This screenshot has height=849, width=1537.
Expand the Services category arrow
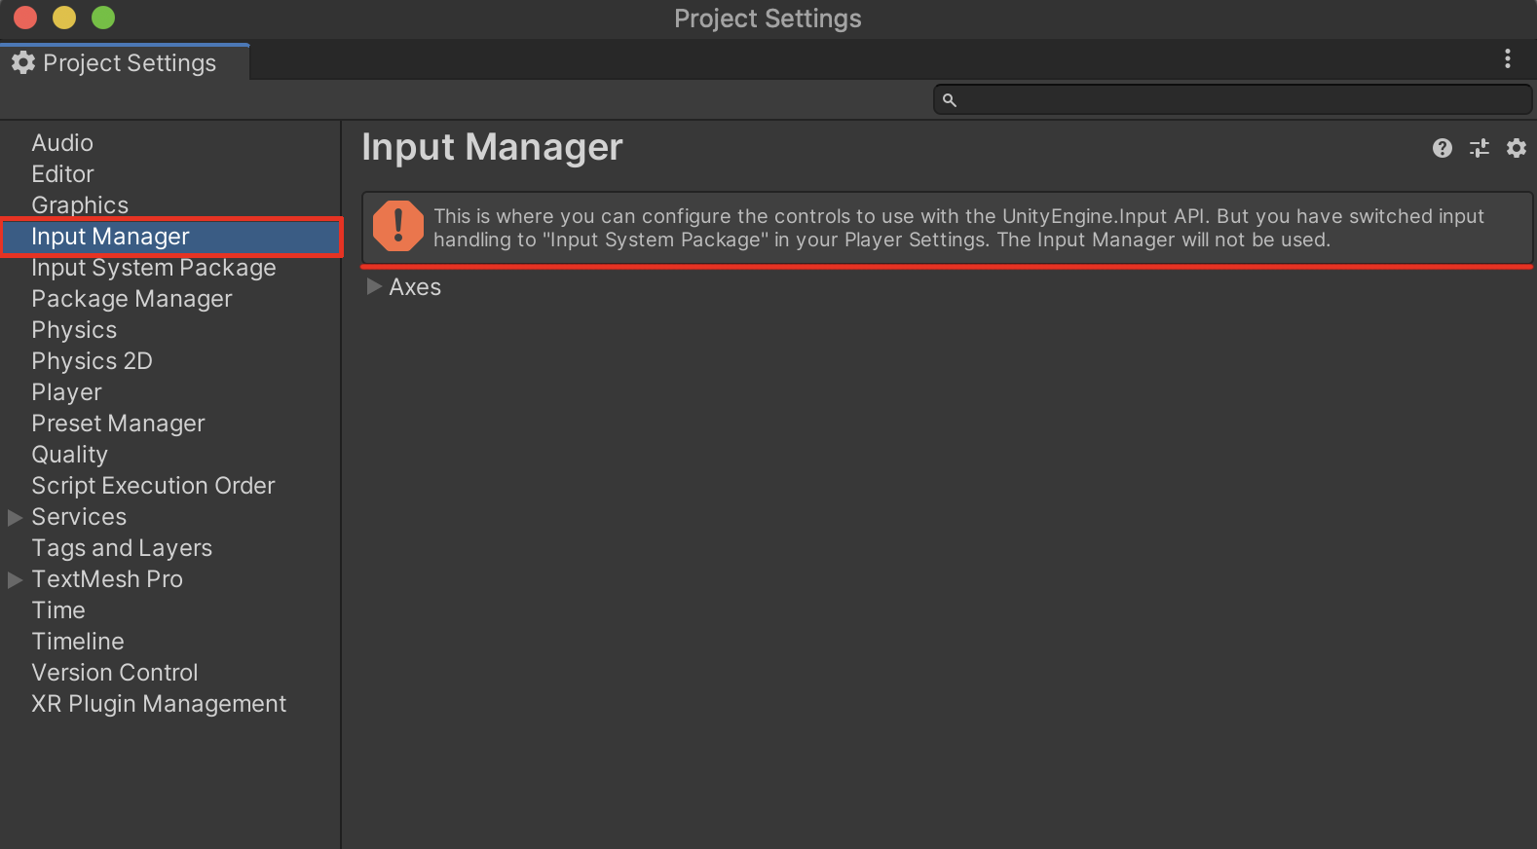[16, 518]
